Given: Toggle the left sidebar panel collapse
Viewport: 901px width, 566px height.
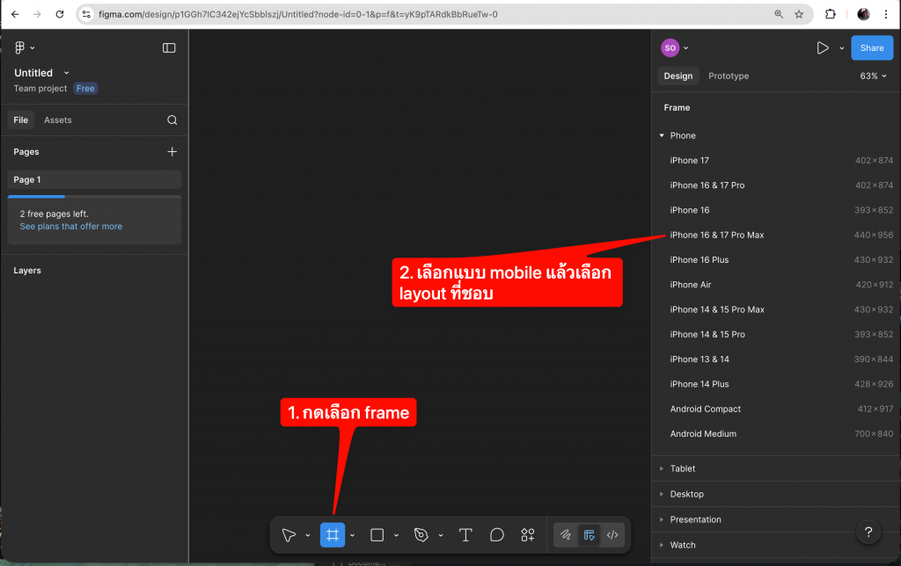Looking at the screenshot, I should click(169, 48).
